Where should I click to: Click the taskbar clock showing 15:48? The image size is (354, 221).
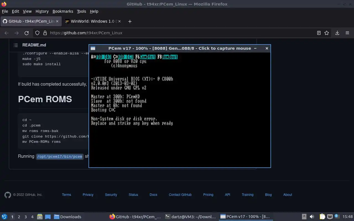click(348, 217)
